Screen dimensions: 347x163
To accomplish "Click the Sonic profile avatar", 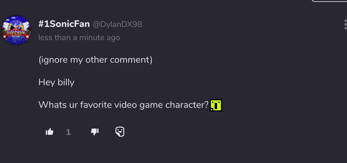I will [x=16, y=30].
